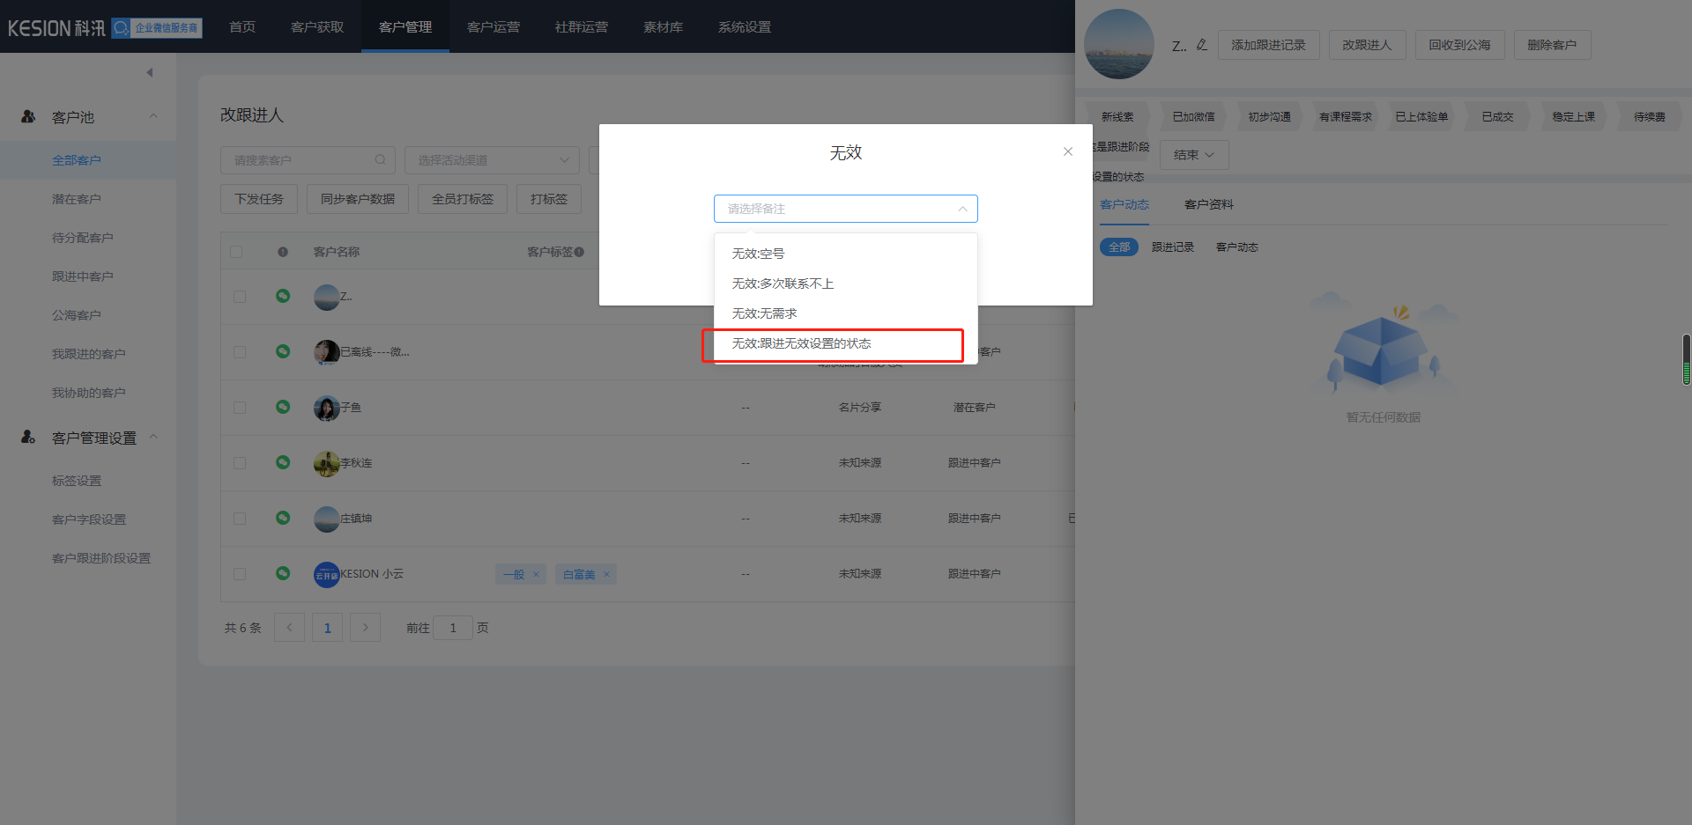Open the 选择活动渠道 dropdown

click(x=492, y=160)
